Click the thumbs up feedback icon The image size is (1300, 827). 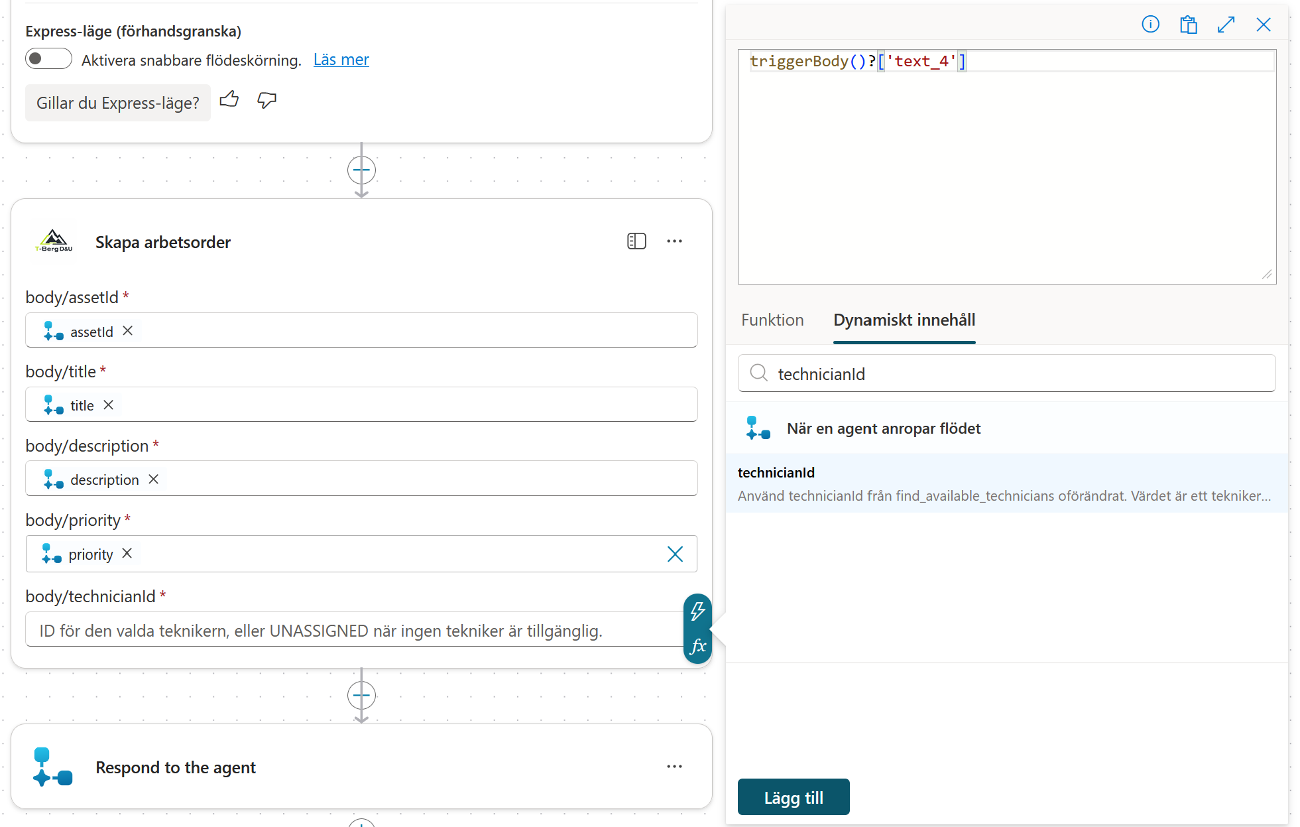click(x=229, y=100)
